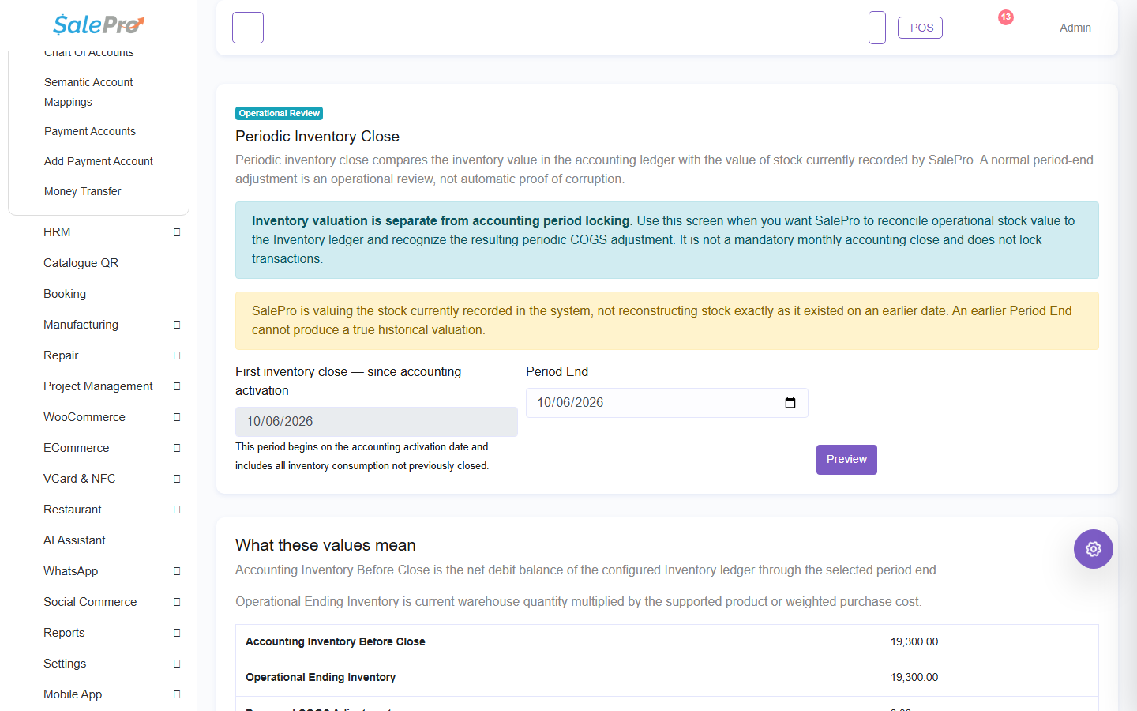This screenshot has height=711, width=1137.
Task: Click the Accounting Inventory Before Close row label
Action: tap(336, 642)
